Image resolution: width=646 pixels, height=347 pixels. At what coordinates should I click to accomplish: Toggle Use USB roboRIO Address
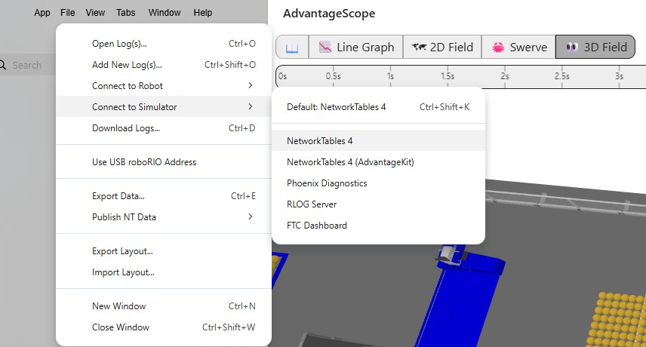tap(164, 161)
